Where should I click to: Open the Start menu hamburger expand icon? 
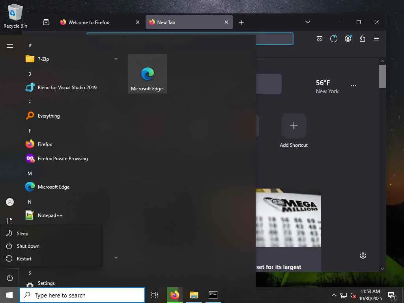[10, 46]
